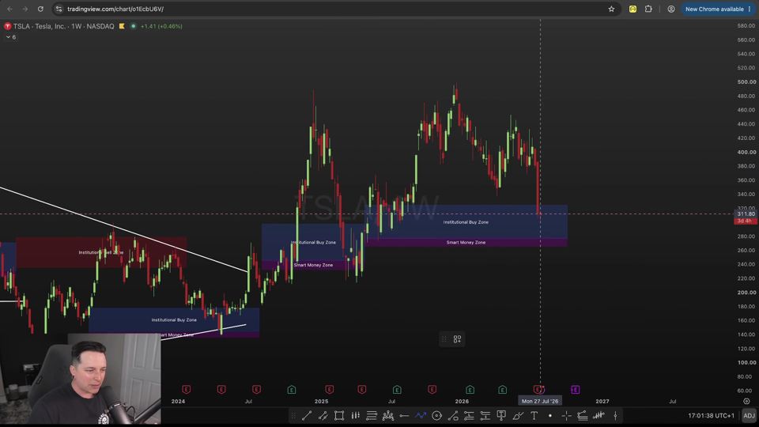Select the line-with-box tool after circle
The image size is (759, 427).
tap(453, 415)
